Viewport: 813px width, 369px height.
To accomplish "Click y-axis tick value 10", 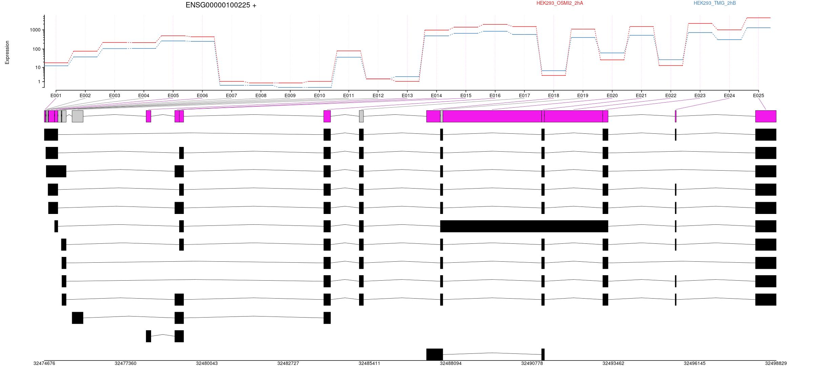I will pyautogui.click(x=38, y=68).
